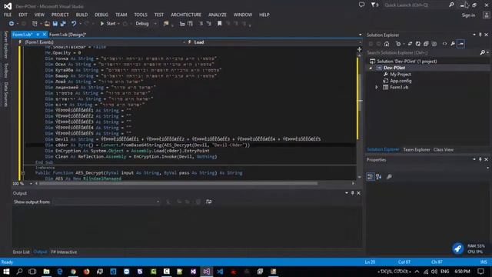Screen dimensions: 492x277
Task: Open the BUILD menu
Action: (81, 15)
